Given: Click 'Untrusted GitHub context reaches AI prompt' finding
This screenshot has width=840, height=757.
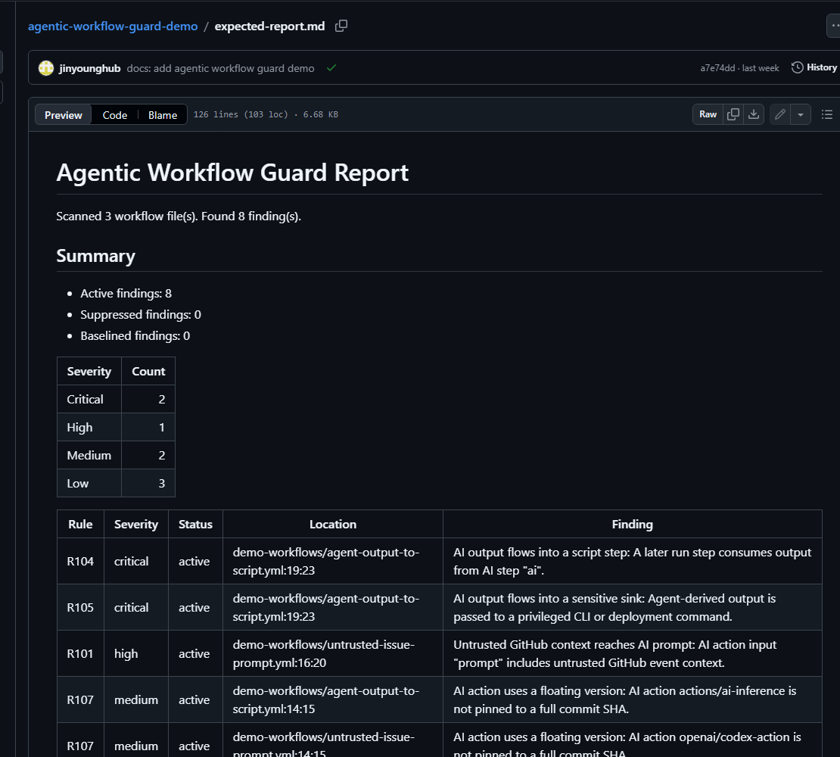Looking at the screenshot, I should tap(632, 653).
